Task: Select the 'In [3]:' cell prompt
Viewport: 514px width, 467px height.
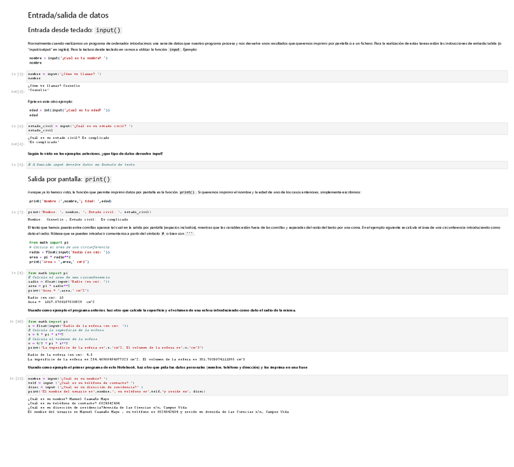Action: [18, 75]
